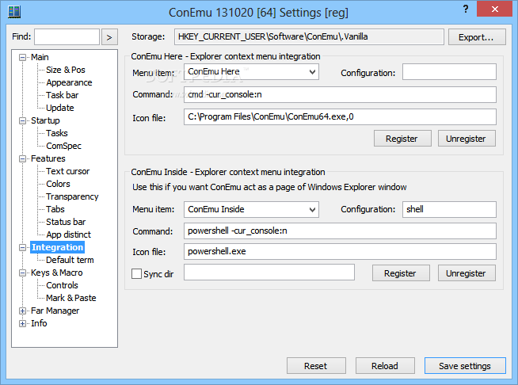This screenshot has height=385, width=518.
Task: Register the ConEmu Here menu item
Action: tap(402, 138)
